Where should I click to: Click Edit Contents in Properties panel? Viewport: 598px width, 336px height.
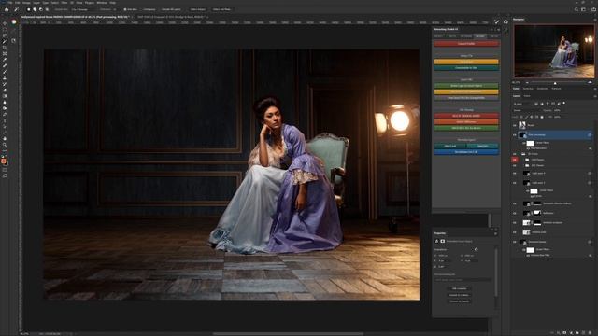(459, 288)
